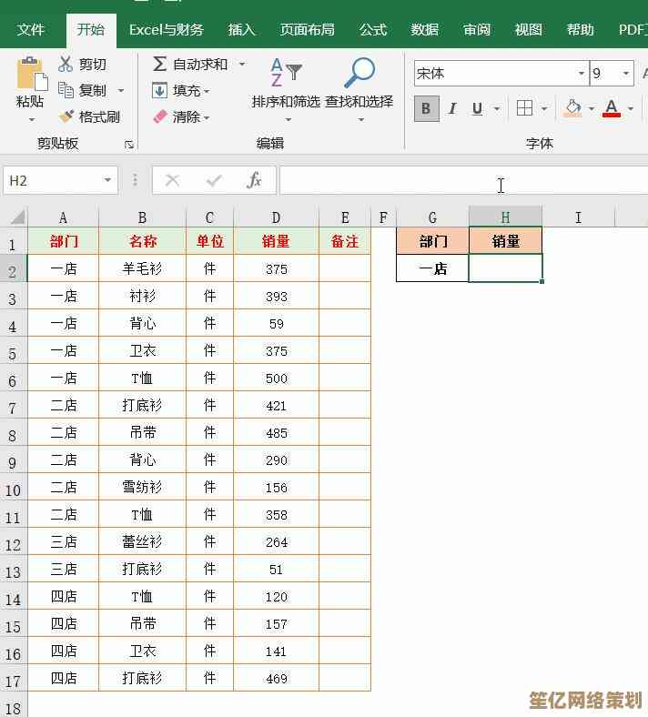Click the Paste (粘贴) clipboard icon
The image size is (648, 717).
pos(30,76)
